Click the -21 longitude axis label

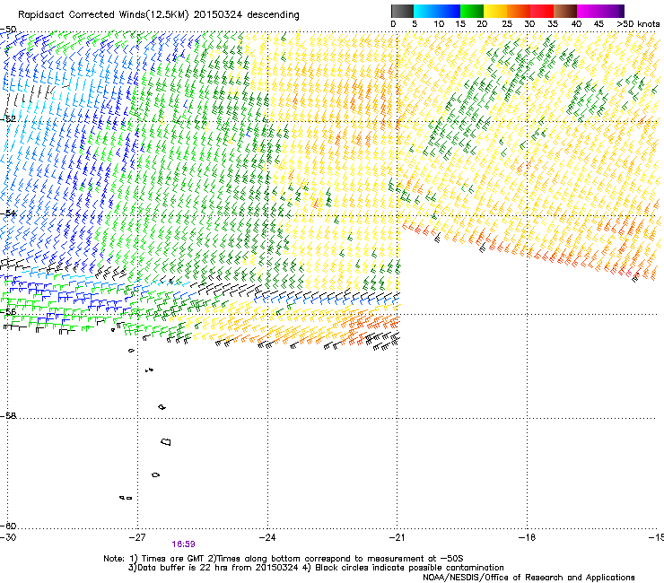click(x=397, y=537)
